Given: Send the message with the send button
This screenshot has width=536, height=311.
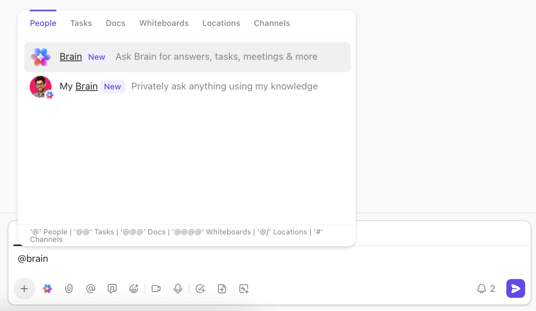Looking at the screenshot, I should coord(515,288).
